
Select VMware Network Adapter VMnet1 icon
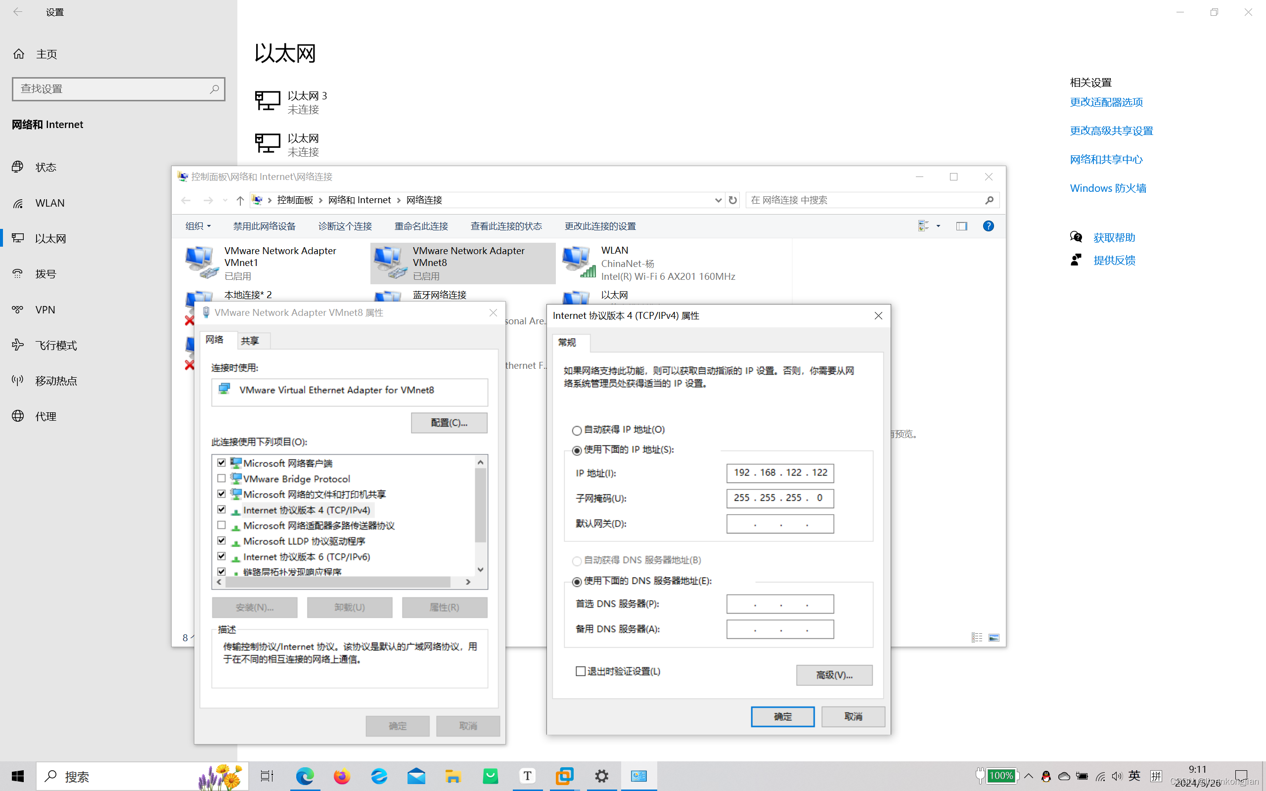tap(201, 262)
